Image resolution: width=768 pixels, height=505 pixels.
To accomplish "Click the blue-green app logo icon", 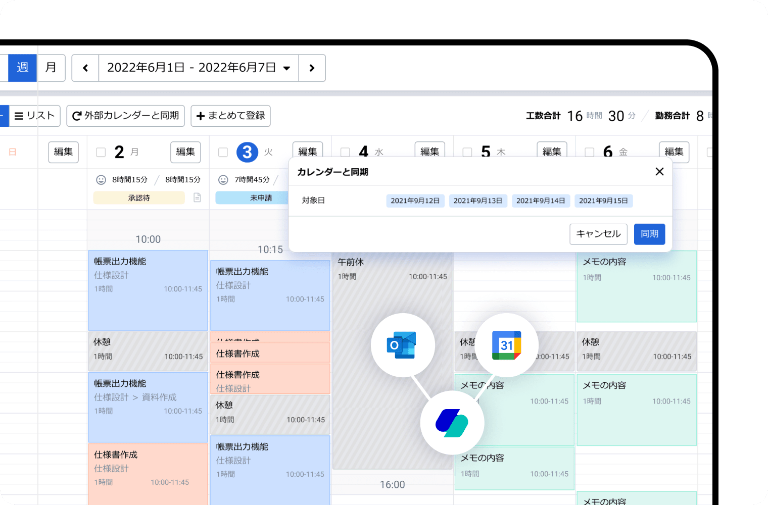I will tap(452, 423).
